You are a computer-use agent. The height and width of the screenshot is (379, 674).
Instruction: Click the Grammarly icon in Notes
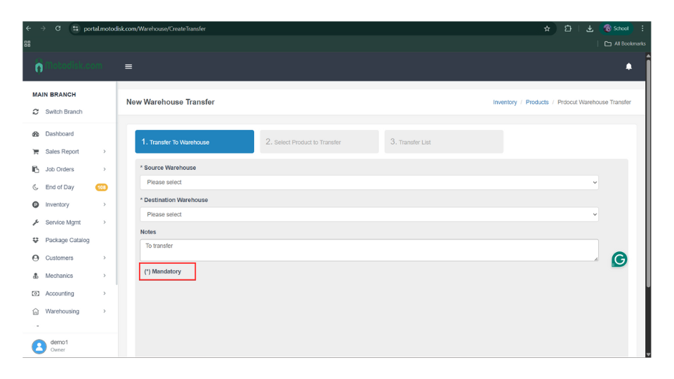[x=619, y=260]
